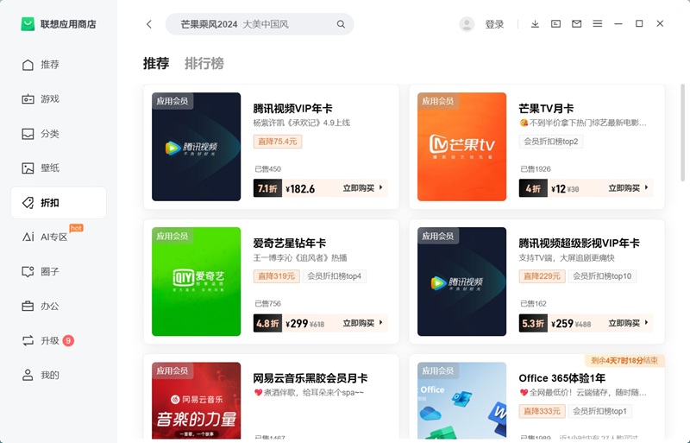Viewport: 690px width, 443px height.
Task: Click the 会员折扣榜top1 tag
Action: click(x=599, y=411)
